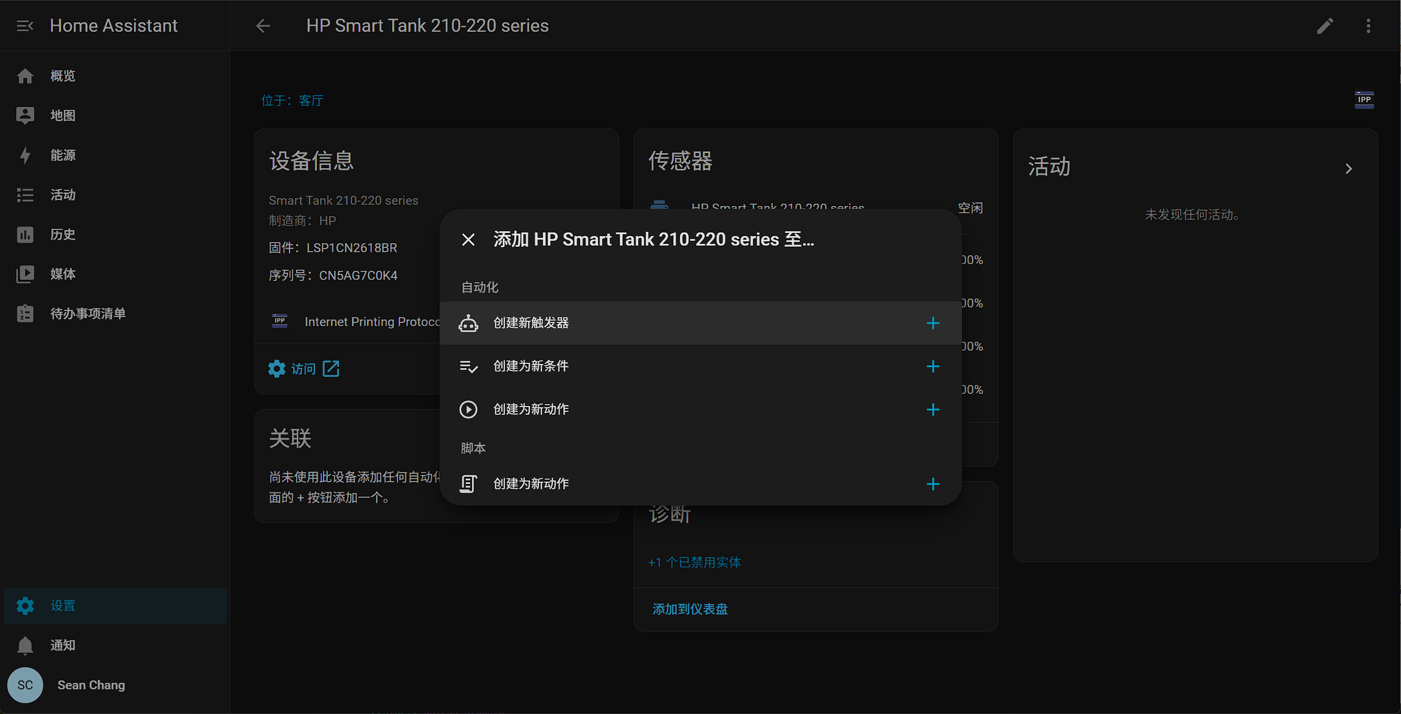Click the gear icon next to 访问
The image size is (1401, 714).
(x=277, y=369)
